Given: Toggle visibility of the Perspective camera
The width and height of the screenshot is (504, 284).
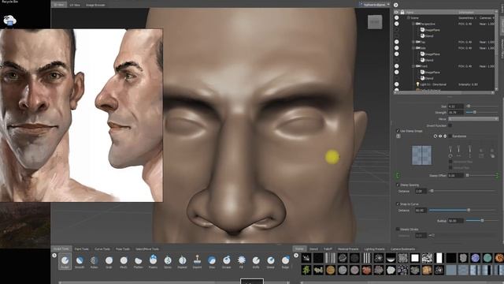Looking at the screenshot, I should pyautogui.click(x=397, y=24).
